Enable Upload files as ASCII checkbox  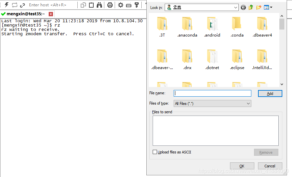click(x=155, y=152)
